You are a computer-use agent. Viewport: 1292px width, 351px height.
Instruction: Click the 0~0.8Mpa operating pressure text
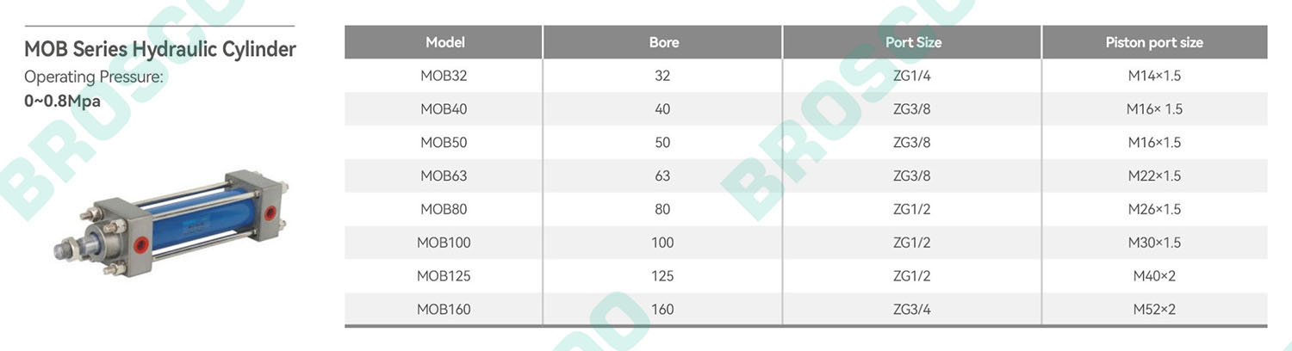click(62, 101)
